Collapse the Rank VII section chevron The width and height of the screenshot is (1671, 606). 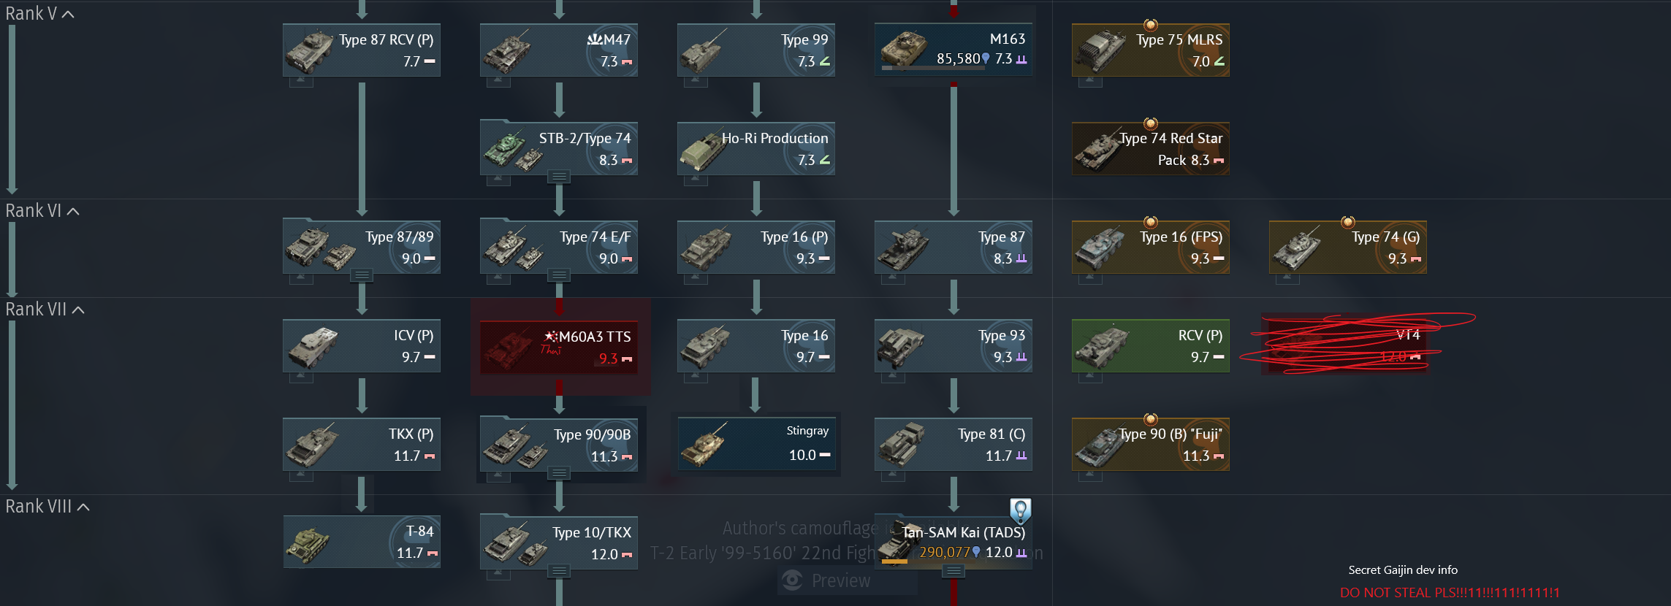pos(78,310)
